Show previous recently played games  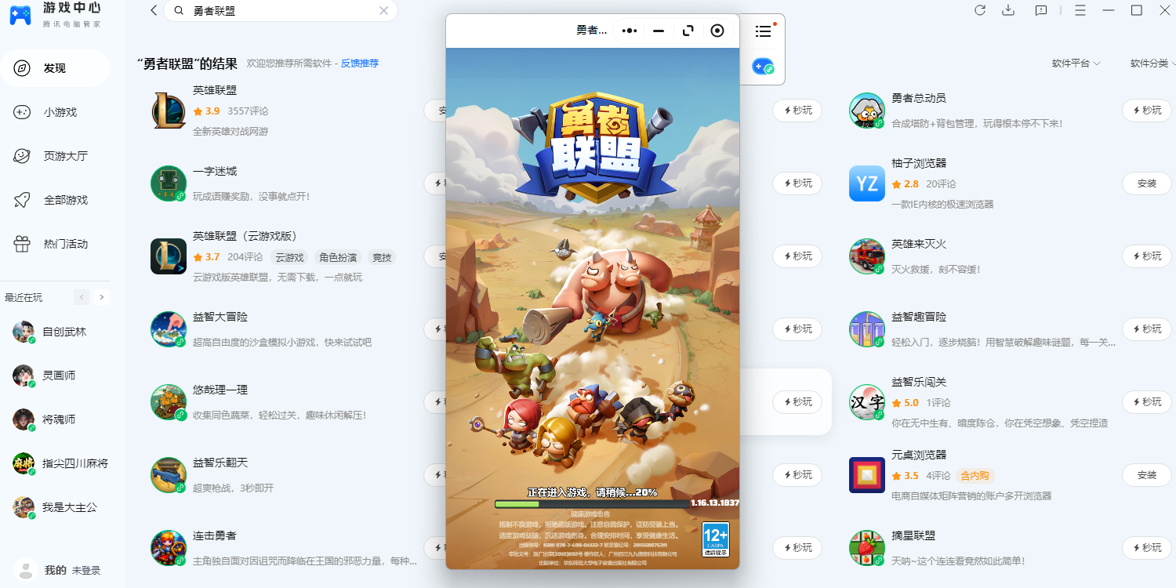pyautogui.click(x=82, y=297)
